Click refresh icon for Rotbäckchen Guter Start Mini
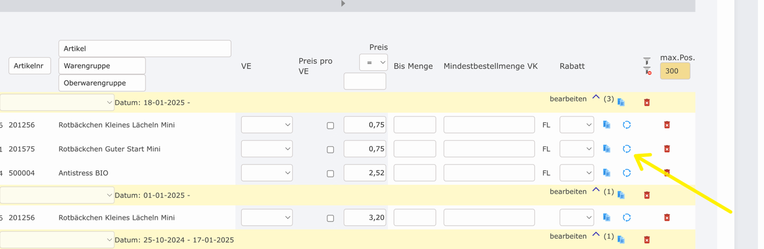Viewport: 764px width, 249px height. click(x=626, y=149)
